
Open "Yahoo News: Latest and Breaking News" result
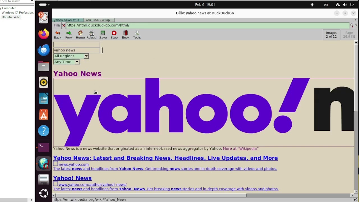coord(165,158)
